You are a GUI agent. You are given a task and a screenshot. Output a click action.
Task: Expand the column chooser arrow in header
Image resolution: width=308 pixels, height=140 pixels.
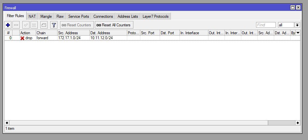click(x=298, y=33)
